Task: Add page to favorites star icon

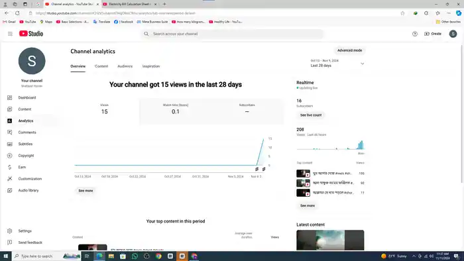Action: pos(402,13)
